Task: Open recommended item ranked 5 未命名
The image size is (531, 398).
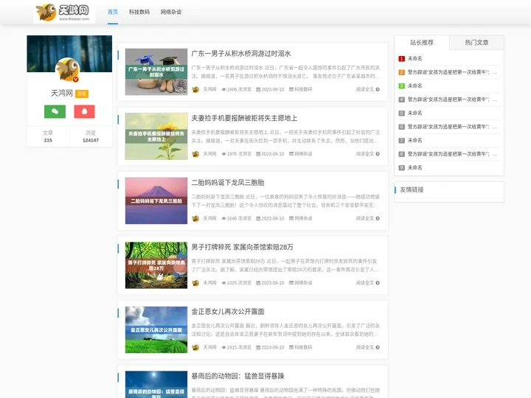Action: 414,113
